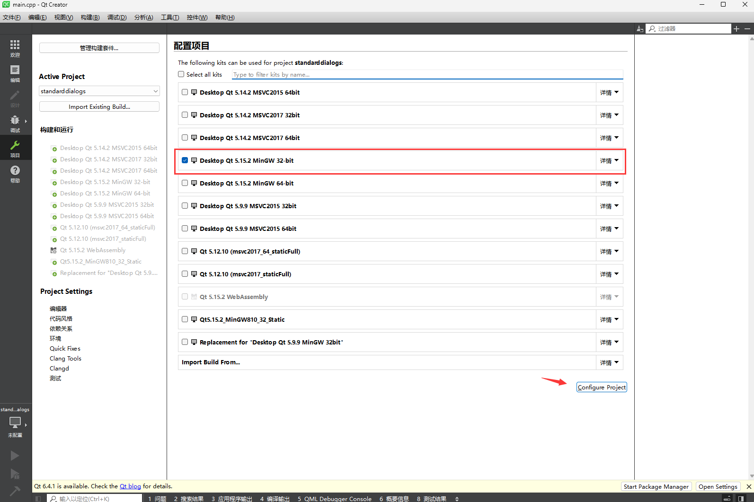Open the standarddialogs Active Project dropdown

(x=99, y=91)
